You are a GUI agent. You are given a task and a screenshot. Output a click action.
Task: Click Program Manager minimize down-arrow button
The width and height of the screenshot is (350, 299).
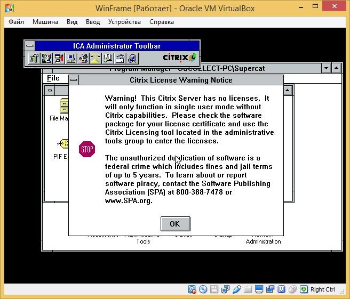click(x=326, y=68)
